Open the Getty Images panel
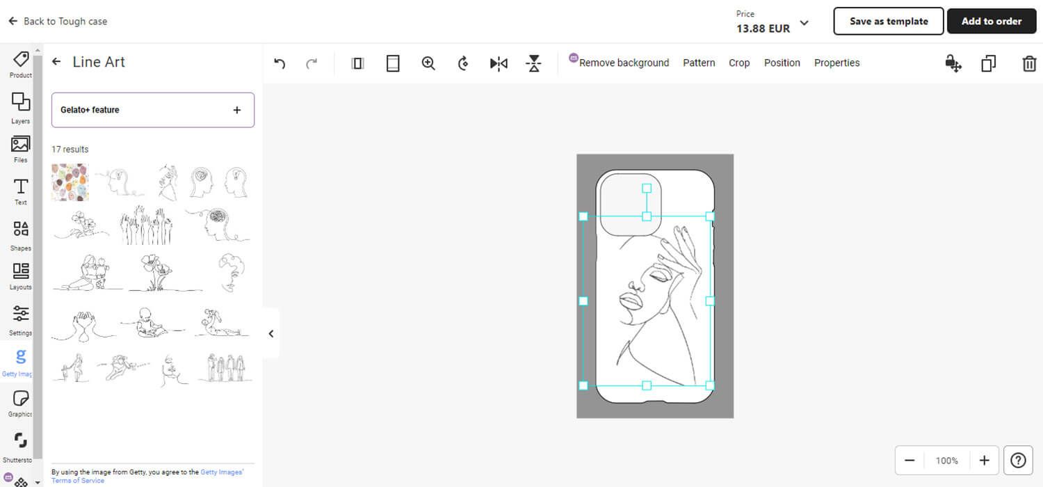Viewport: 1043px width, 487px height. [x=20, y=362]
